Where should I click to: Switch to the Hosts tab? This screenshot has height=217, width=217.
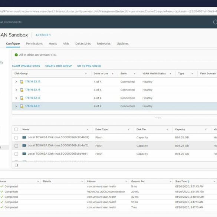coord(53,44)
